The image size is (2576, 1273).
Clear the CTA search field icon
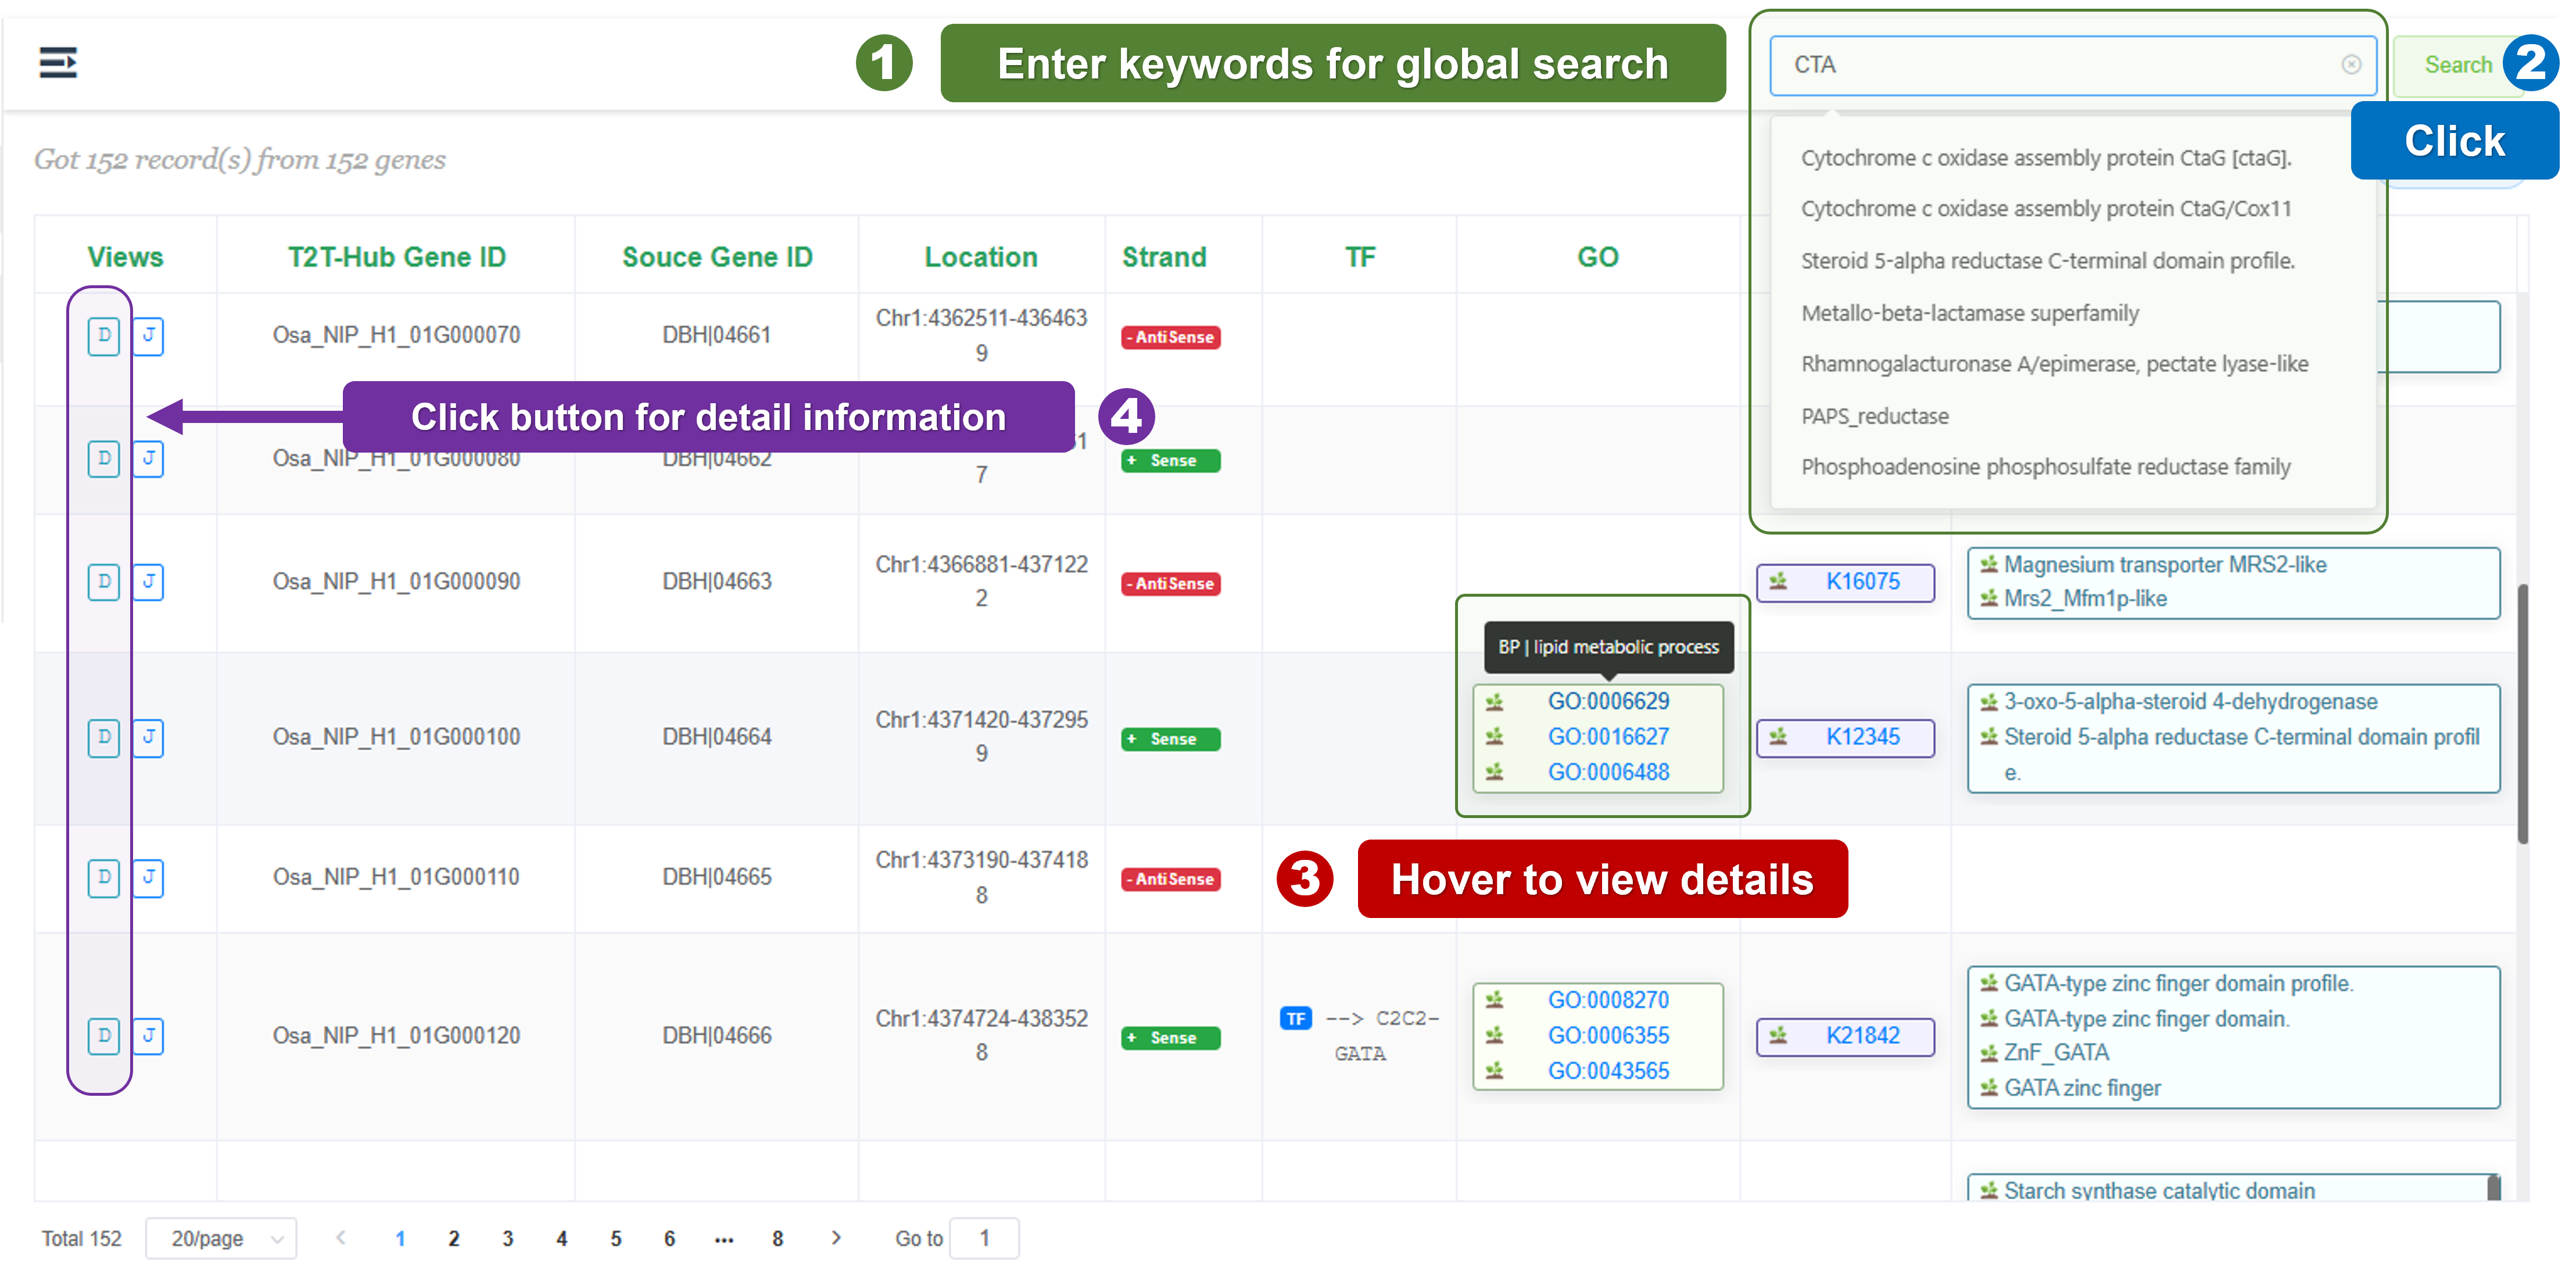point(2351,65)
